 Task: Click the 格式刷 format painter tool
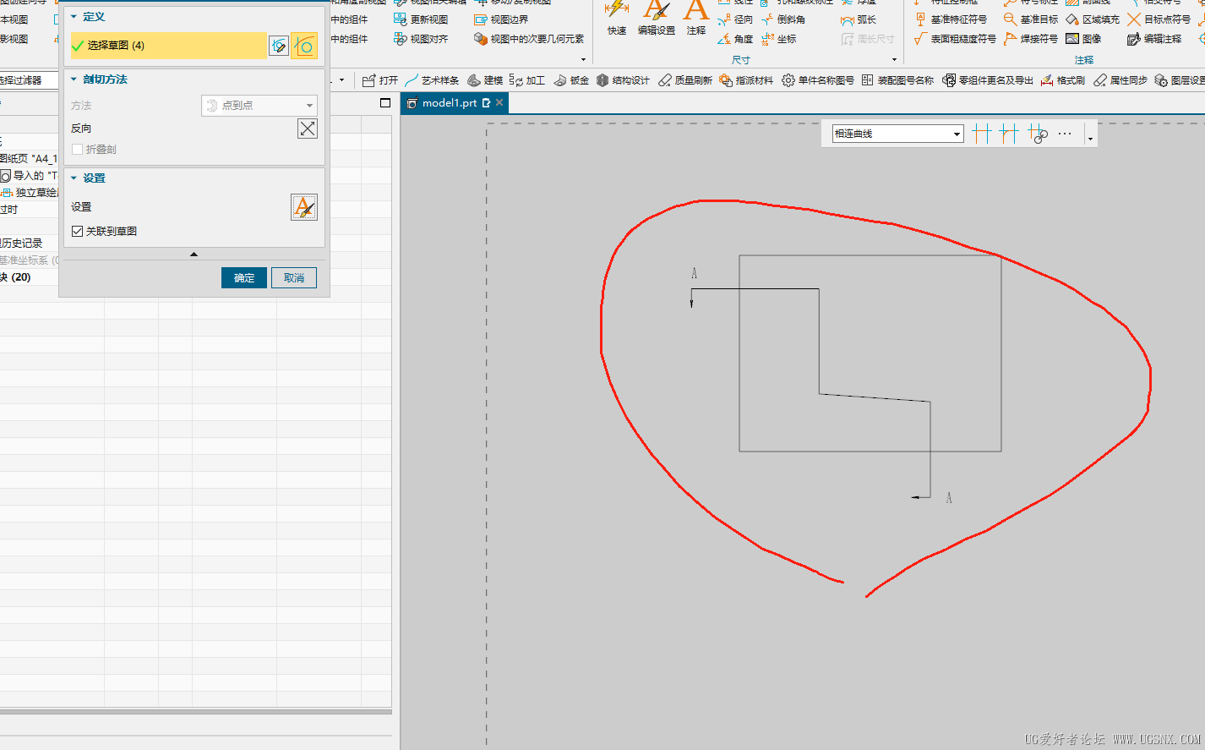pyautogui.click(x=1063, y=80)
